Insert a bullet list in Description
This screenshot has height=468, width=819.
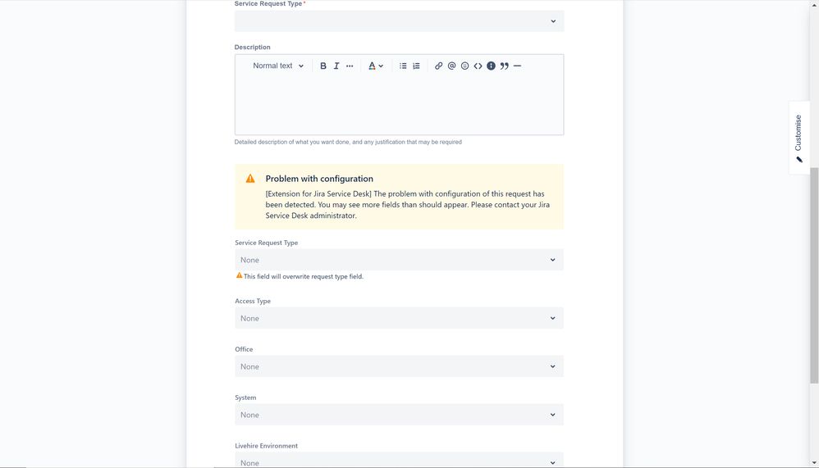[x=403, y=66]
